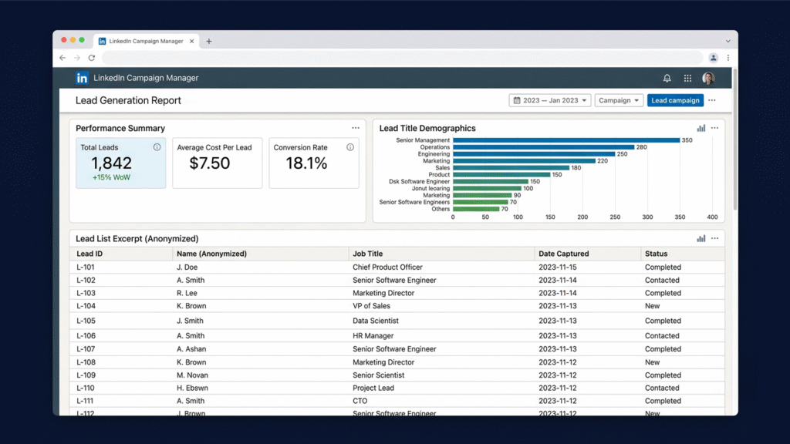Open chart icon in Lead List Excerpt panel
Screen dimensions: 790x444
pos(701,238)
